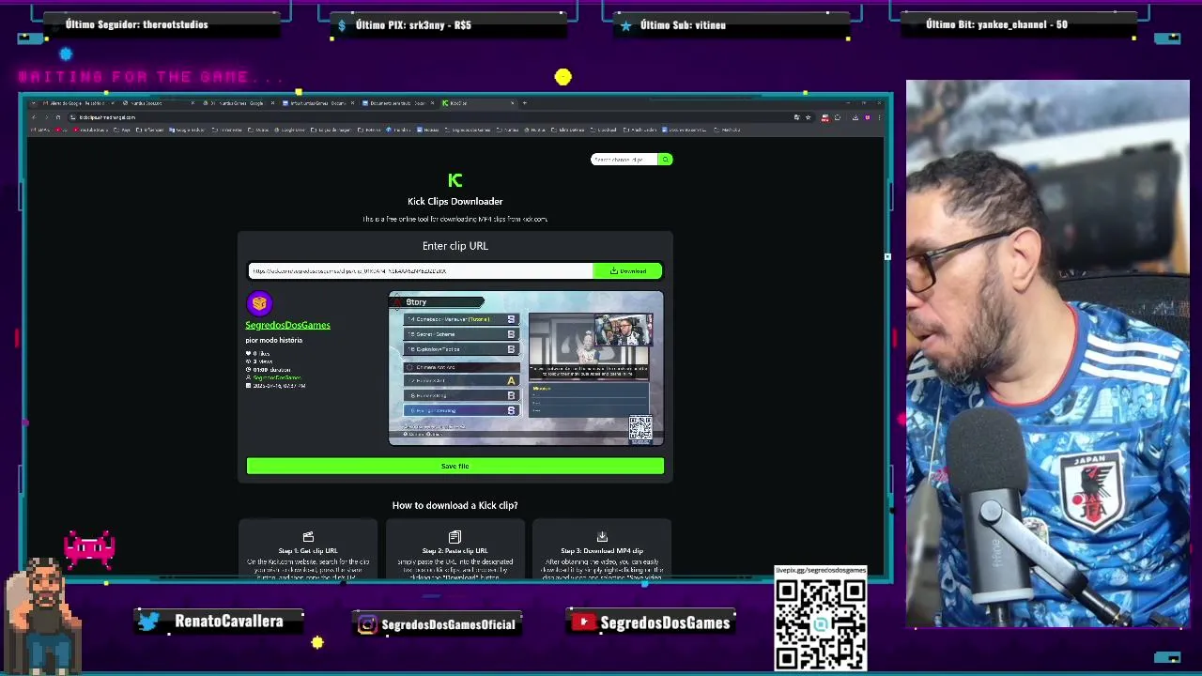Switch to the Furiatus Games - Google tab
This screenshot has width=1202, height=676.
pos(238,102)
